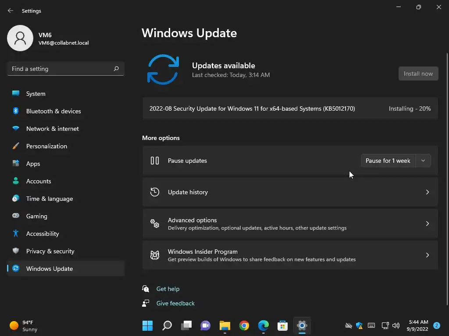Open Chat app from taskbar
Image resolution: width=449 pixels, height=336 pixels.
[x=205, y=325]
